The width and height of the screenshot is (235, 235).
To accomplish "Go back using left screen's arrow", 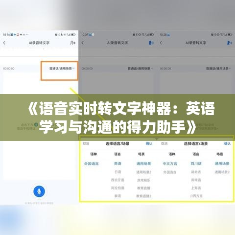I will coord(4,43).
